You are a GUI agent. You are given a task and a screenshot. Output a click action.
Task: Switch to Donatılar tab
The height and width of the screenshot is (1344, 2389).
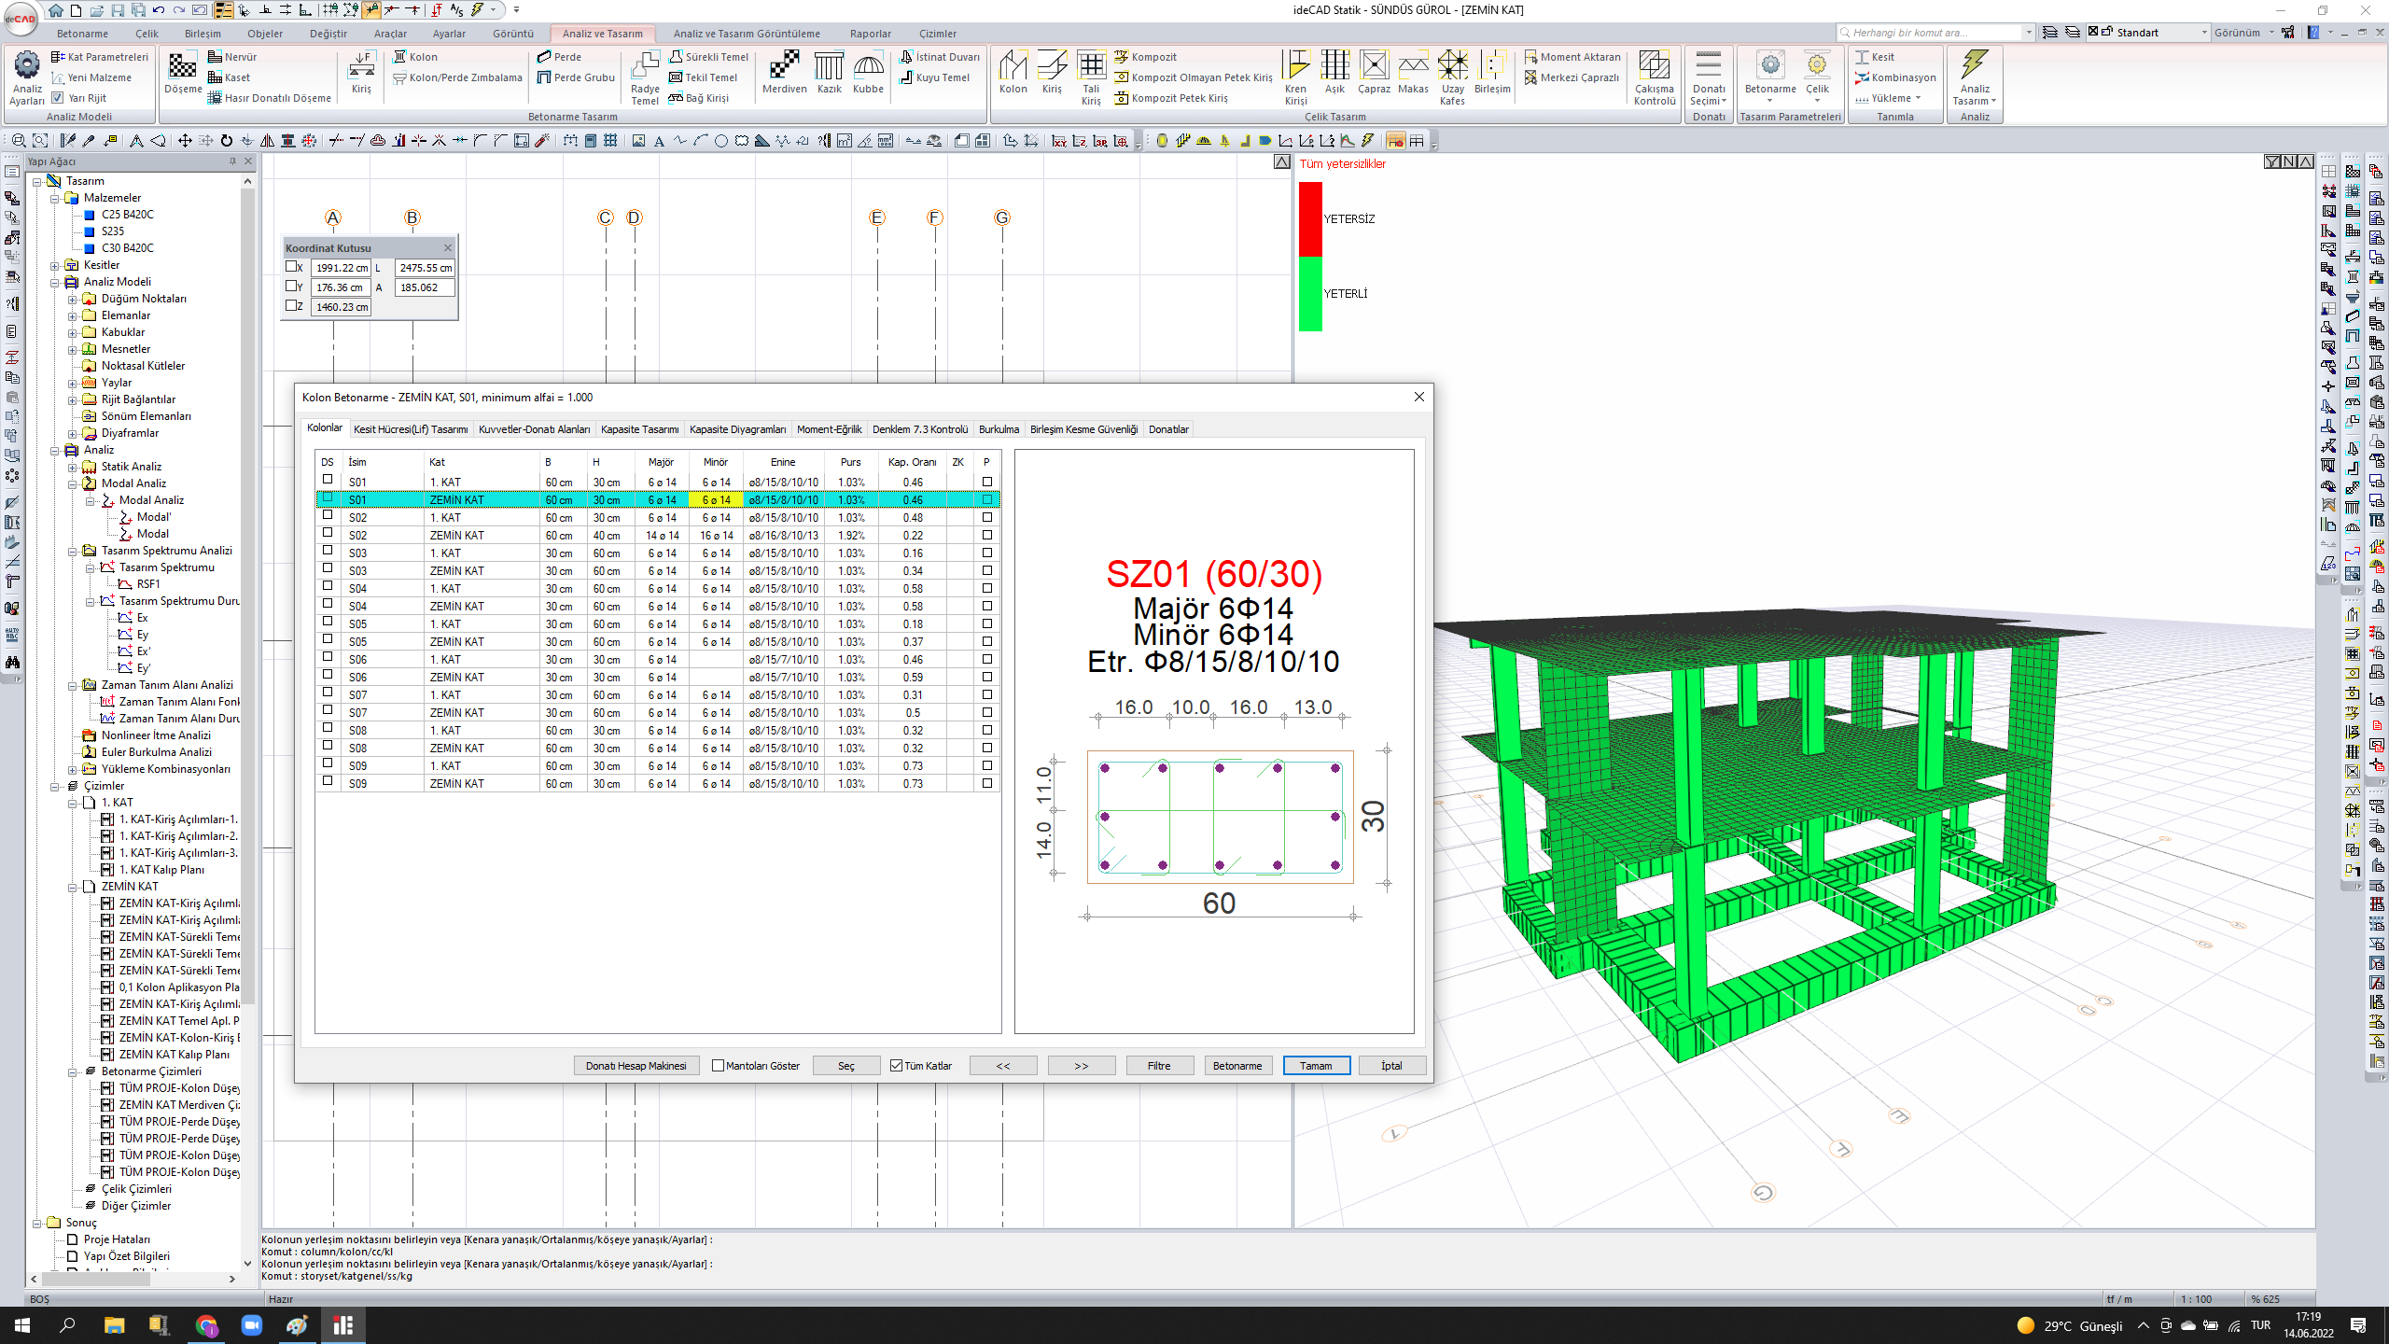click(1168, 429)
